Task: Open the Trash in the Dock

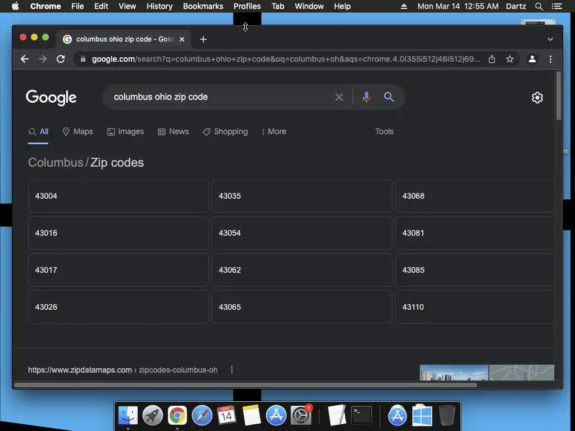Action: point(446,416)
